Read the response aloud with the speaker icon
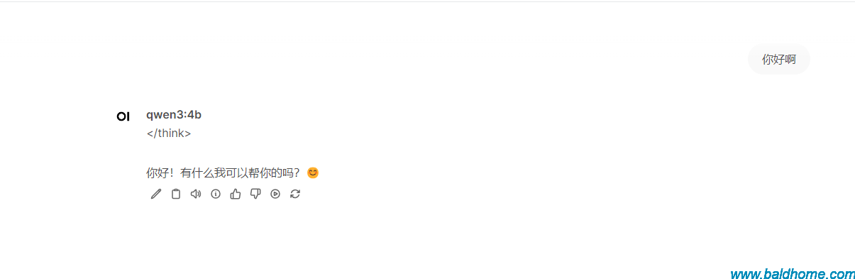Screen dimensions: 855x279 click(196, 194)
